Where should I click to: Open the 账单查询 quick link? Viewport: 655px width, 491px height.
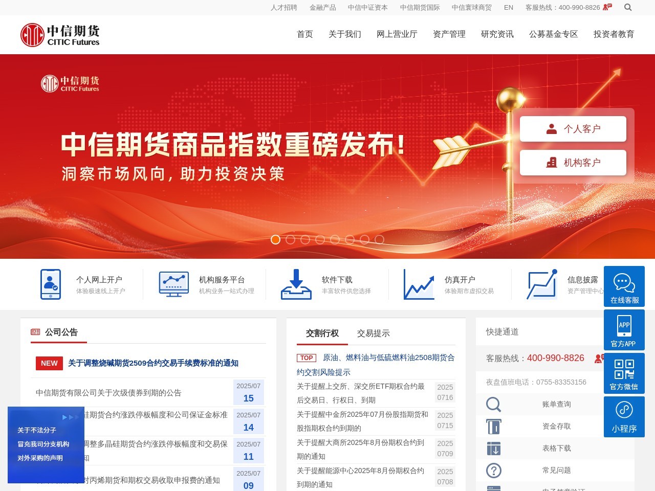[556, 404]
